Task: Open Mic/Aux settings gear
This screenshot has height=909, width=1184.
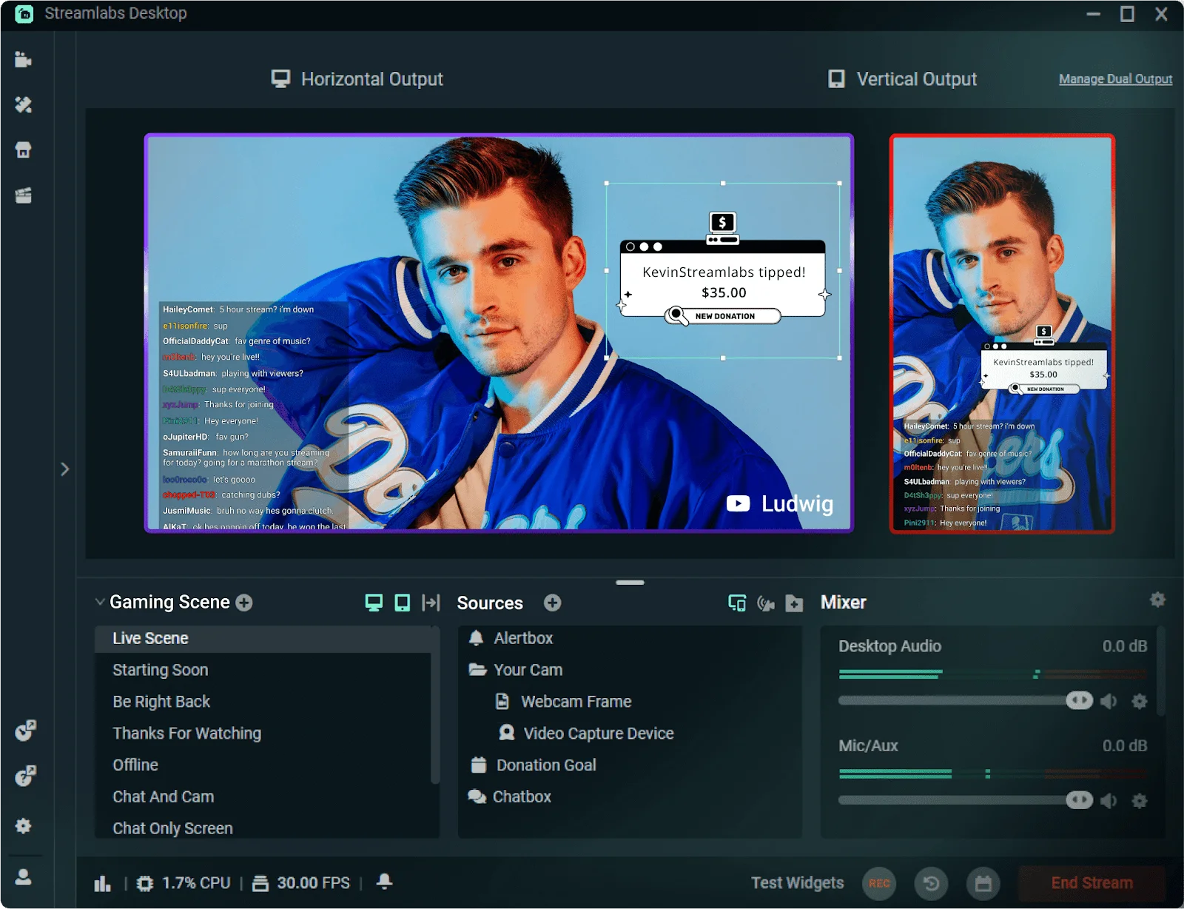Action: coord(1140,801)
